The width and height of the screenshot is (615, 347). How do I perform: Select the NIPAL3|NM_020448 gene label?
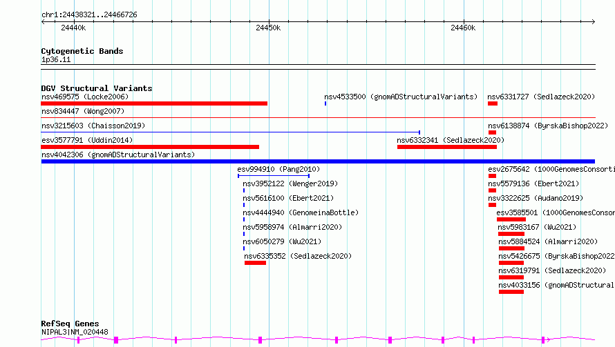point(75,332)
